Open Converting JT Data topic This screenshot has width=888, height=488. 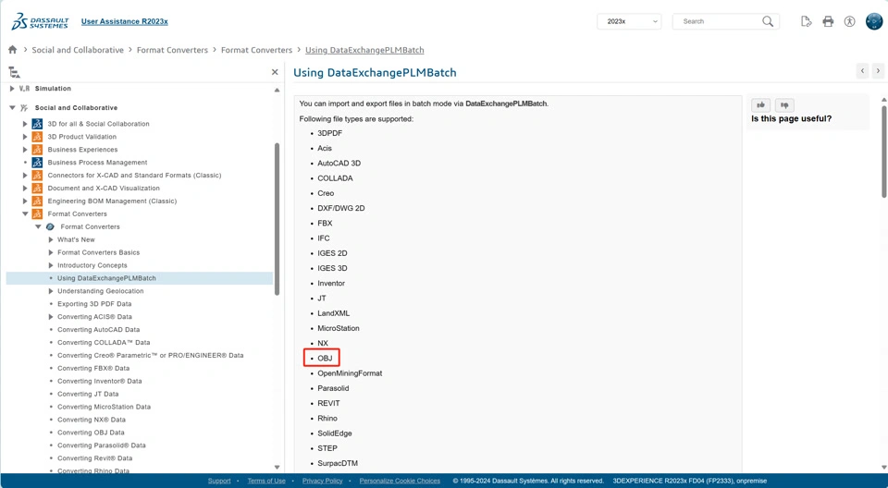pyautogui.click(x=88, y=394)
